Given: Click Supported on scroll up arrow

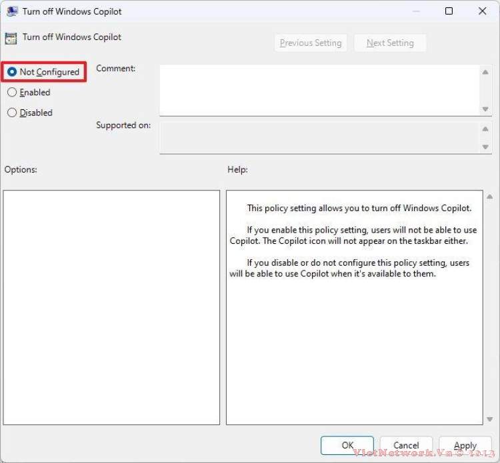Looking at the screenshot, I should [x=485, y=129].
